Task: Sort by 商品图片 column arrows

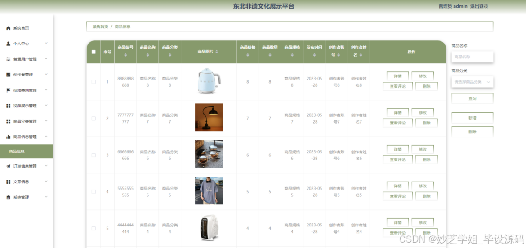Action: pos(217,52)
